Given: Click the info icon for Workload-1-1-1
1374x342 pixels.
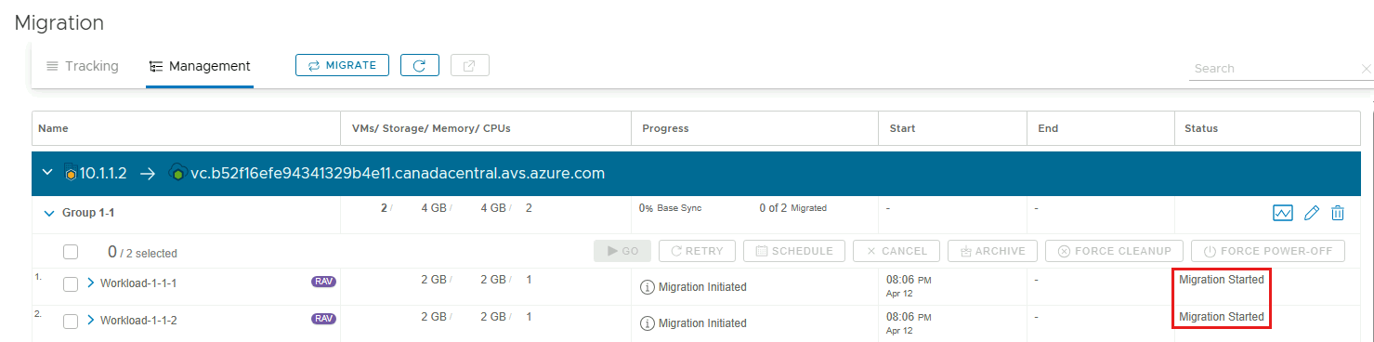Looking at the screenshot, I should coord(648,286).
